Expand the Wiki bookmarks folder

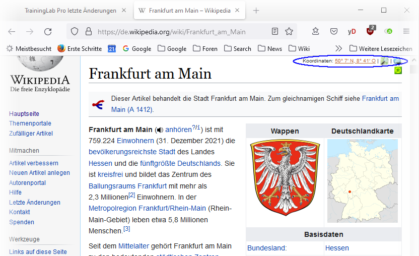(299, 49)
